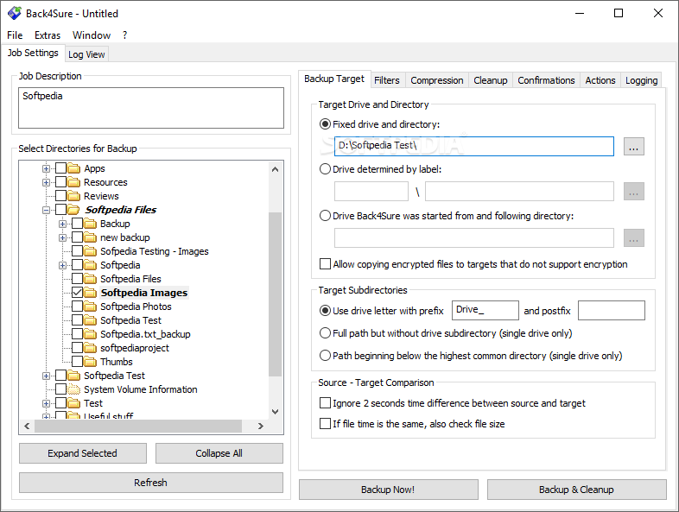Open the Extras menu

coord(48,35)
